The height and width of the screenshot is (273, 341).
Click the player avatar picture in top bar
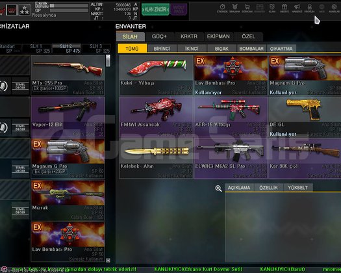coord(12,10)
